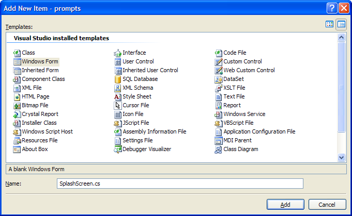352x216 pixels.
Task: Click the Name text field
Action: (x=179, y=184)
